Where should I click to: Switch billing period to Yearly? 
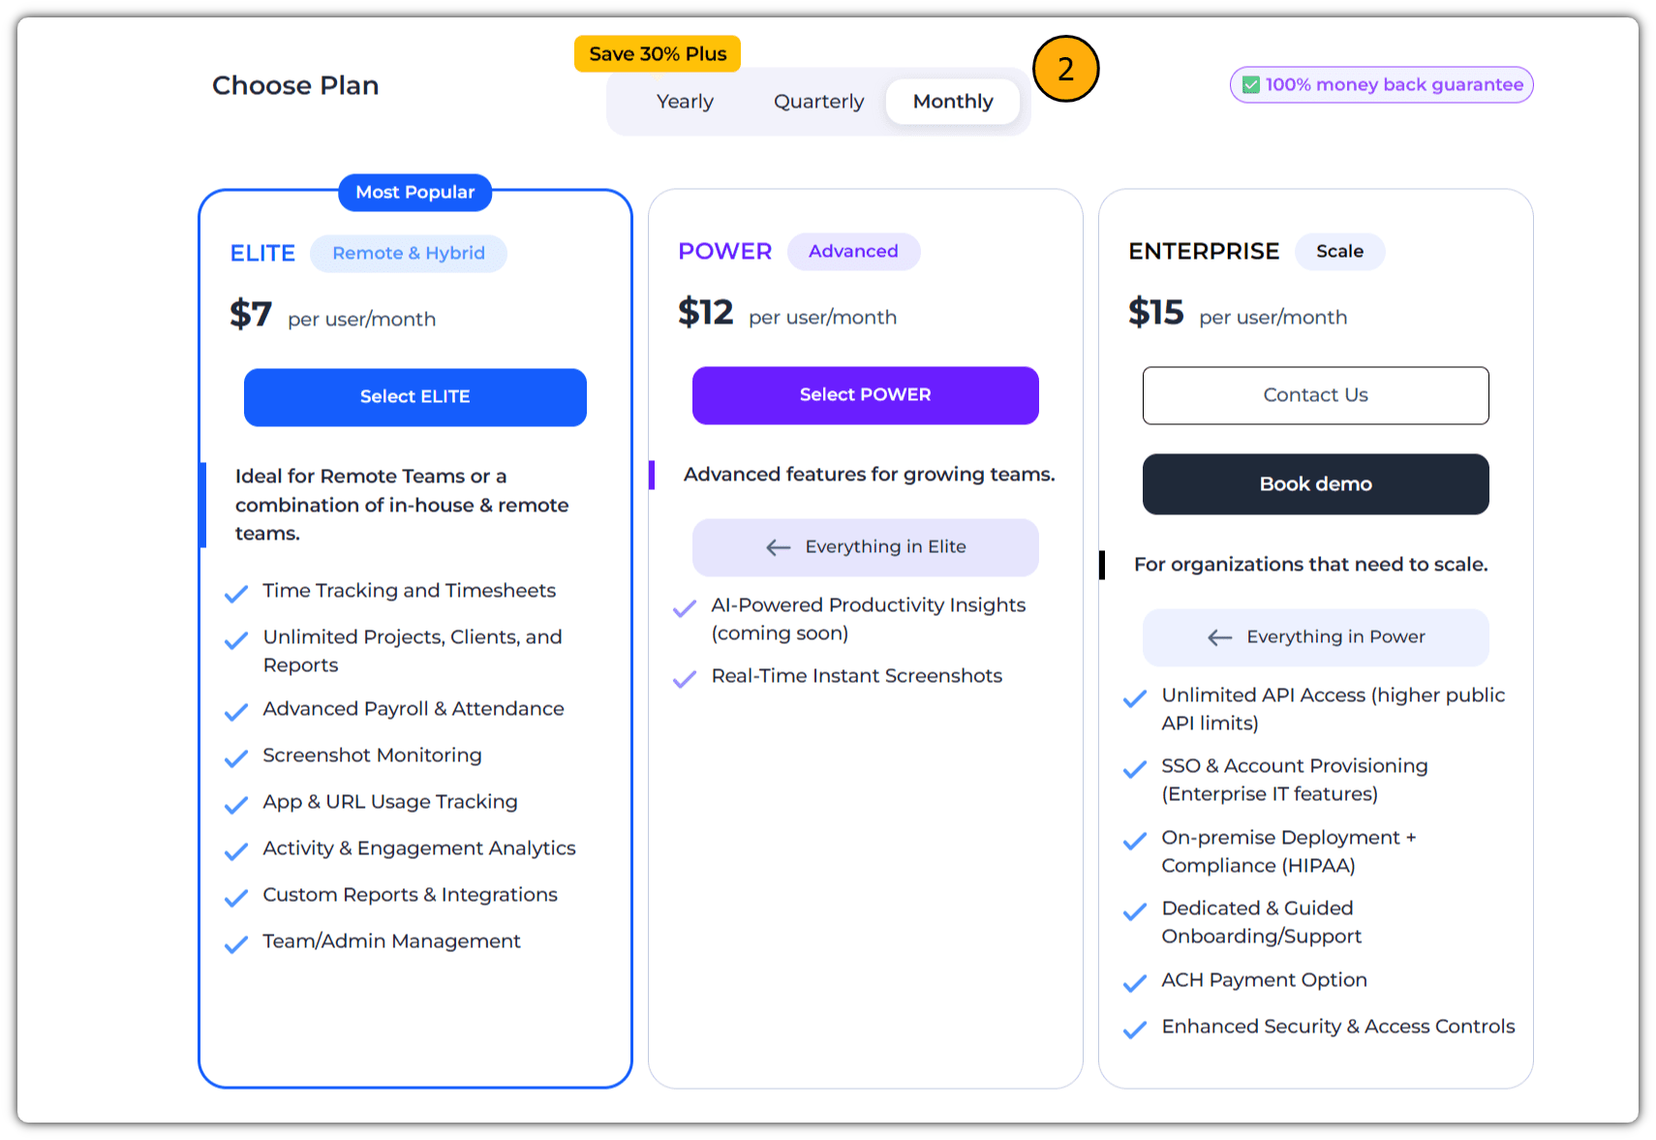685,102
